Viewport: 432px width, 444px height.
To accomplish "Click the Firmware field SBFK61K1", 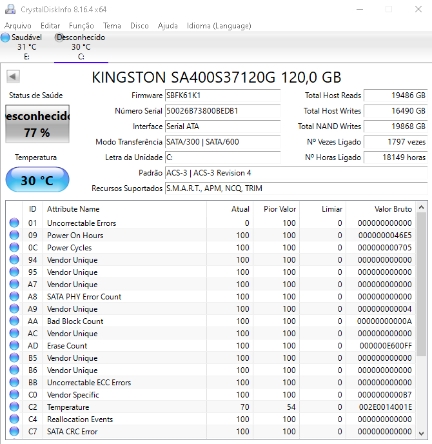I will 222,96.
